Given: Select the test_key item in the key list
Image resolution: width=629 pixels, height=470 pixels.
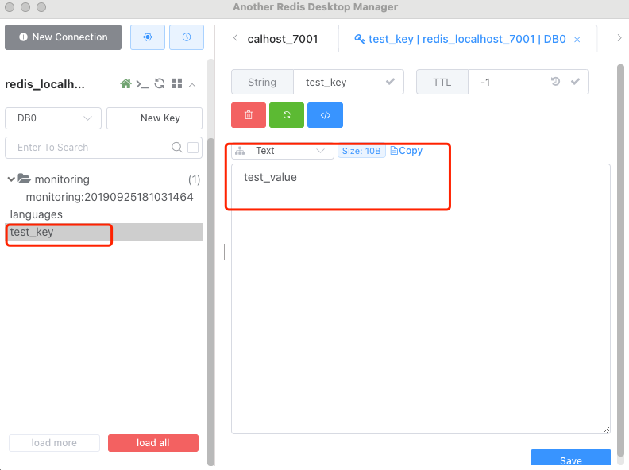Looking at the screenshot, I should pyautogui.click(x=104, y=232).
